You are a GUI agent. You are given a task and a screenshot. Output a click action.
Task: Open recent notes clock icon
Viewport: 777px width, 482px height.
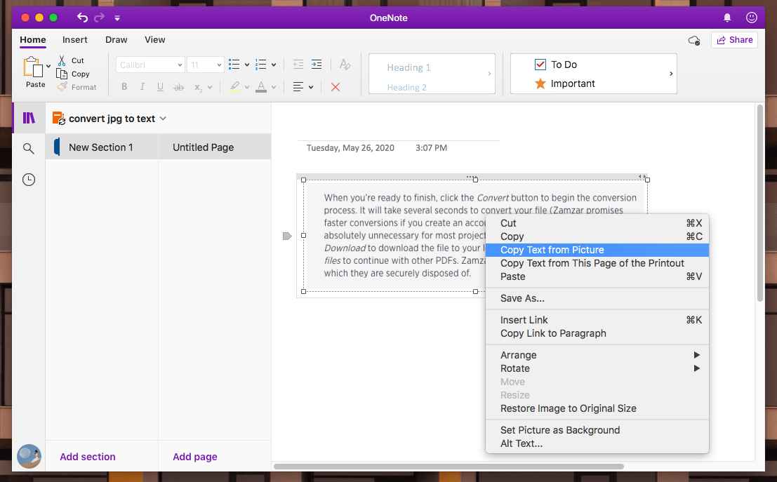29,180
